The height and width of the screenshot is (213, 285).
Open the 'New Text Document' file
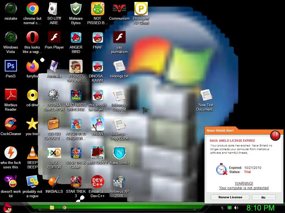point(206,95)
